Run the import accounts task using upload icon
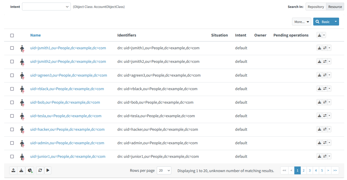347x180 pixels. click(x=13, y=170)
